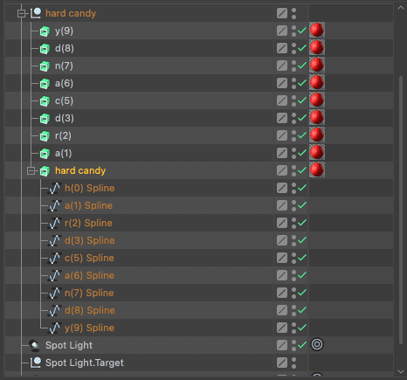Toggle visibility dots for d(3) extrude
The height and width of the screenshot is (380, 407).
click(293, 118)
